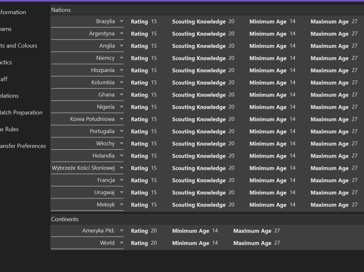Open the Tactics sidebar item
Viewport: 364px width, 272px height.
pos(6,63)
